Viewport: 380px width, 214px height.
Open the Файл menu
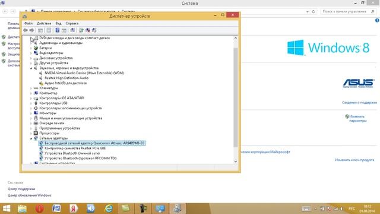click(28, 23)
